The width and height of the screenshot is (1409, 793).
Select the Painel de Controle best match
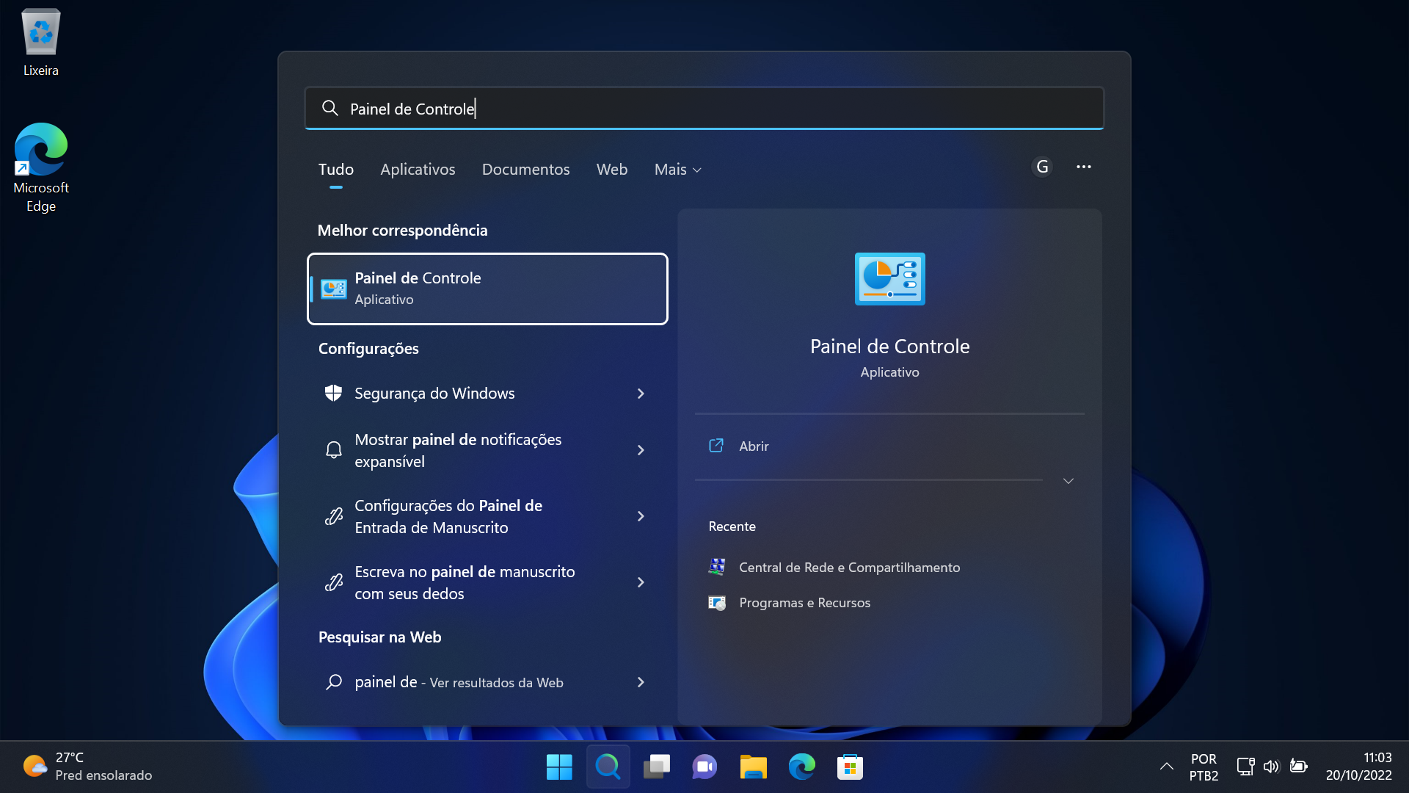pos(487,289)
